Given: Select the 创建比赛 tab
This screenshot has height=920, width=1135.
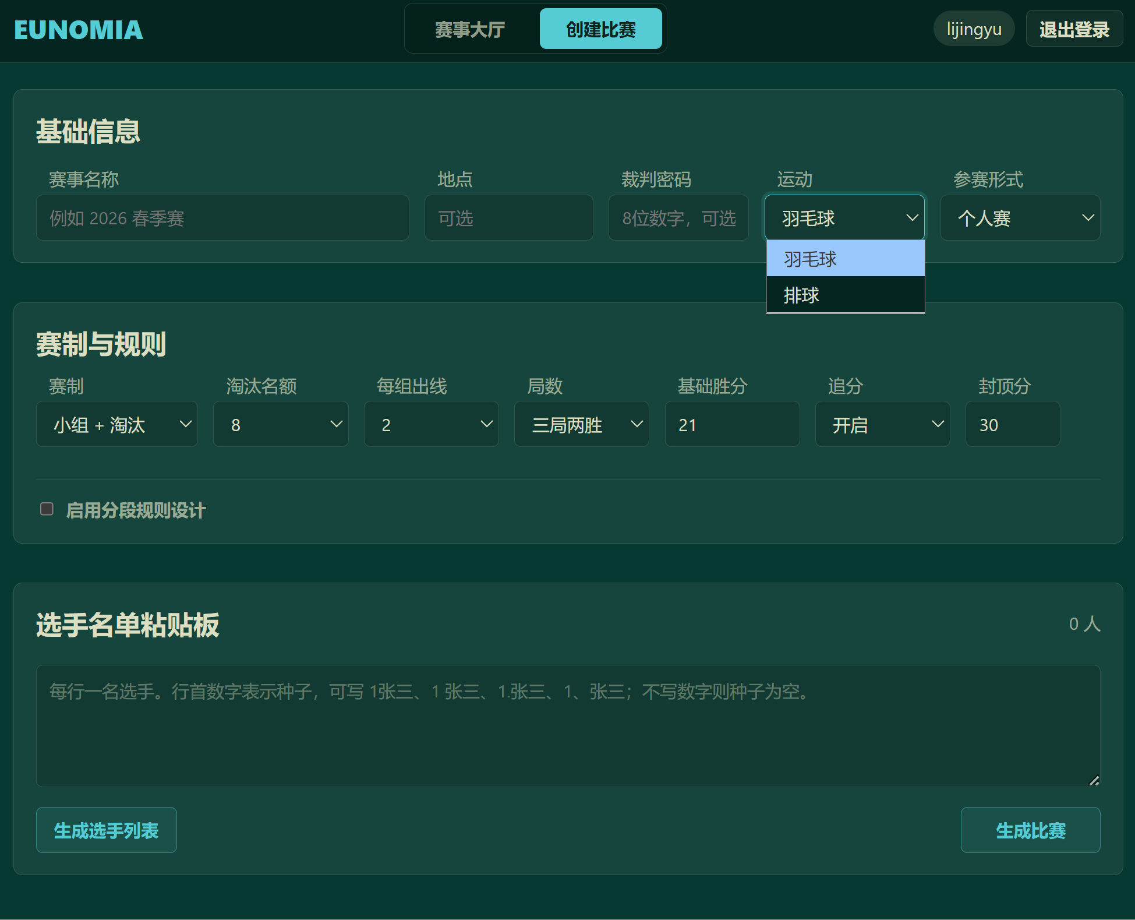Looking at the screenshot, I should [x=600, y=29].
